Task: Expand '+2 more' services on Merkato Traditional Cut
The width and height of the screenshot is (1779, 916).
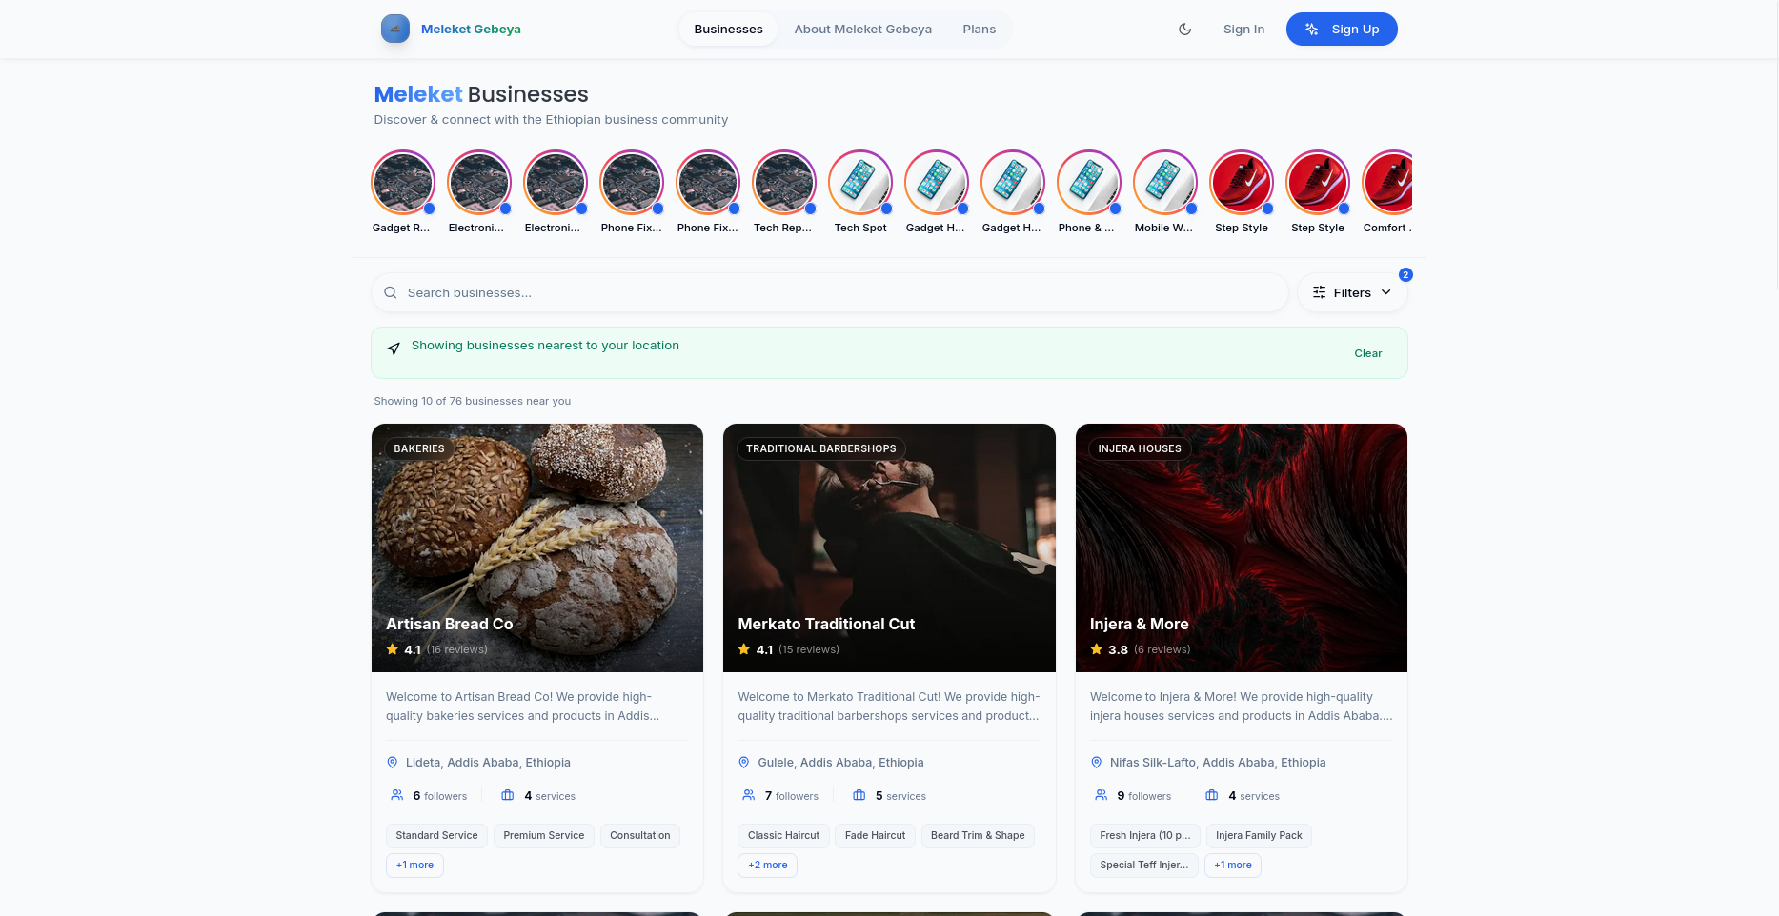Action: (x=768, y=866)
